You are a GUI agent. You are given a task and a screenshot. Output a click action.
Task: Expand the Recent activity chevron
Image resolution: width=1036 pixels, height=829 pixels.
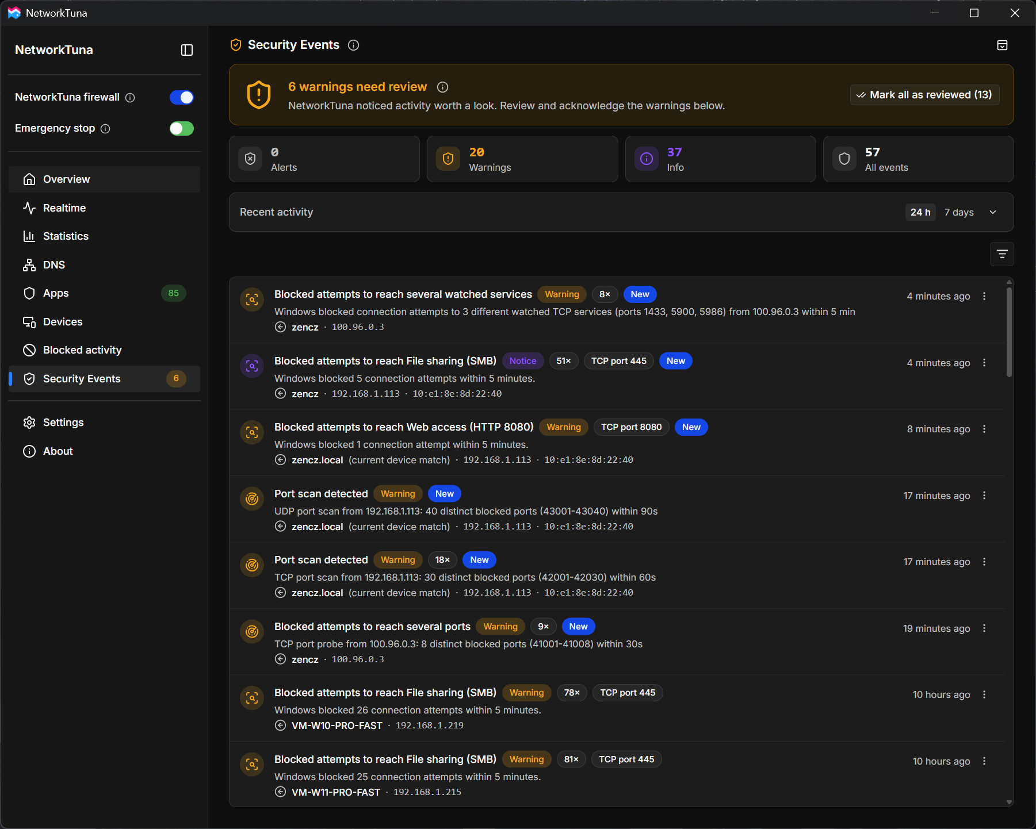pyautogui.click(x=993, y=212)
